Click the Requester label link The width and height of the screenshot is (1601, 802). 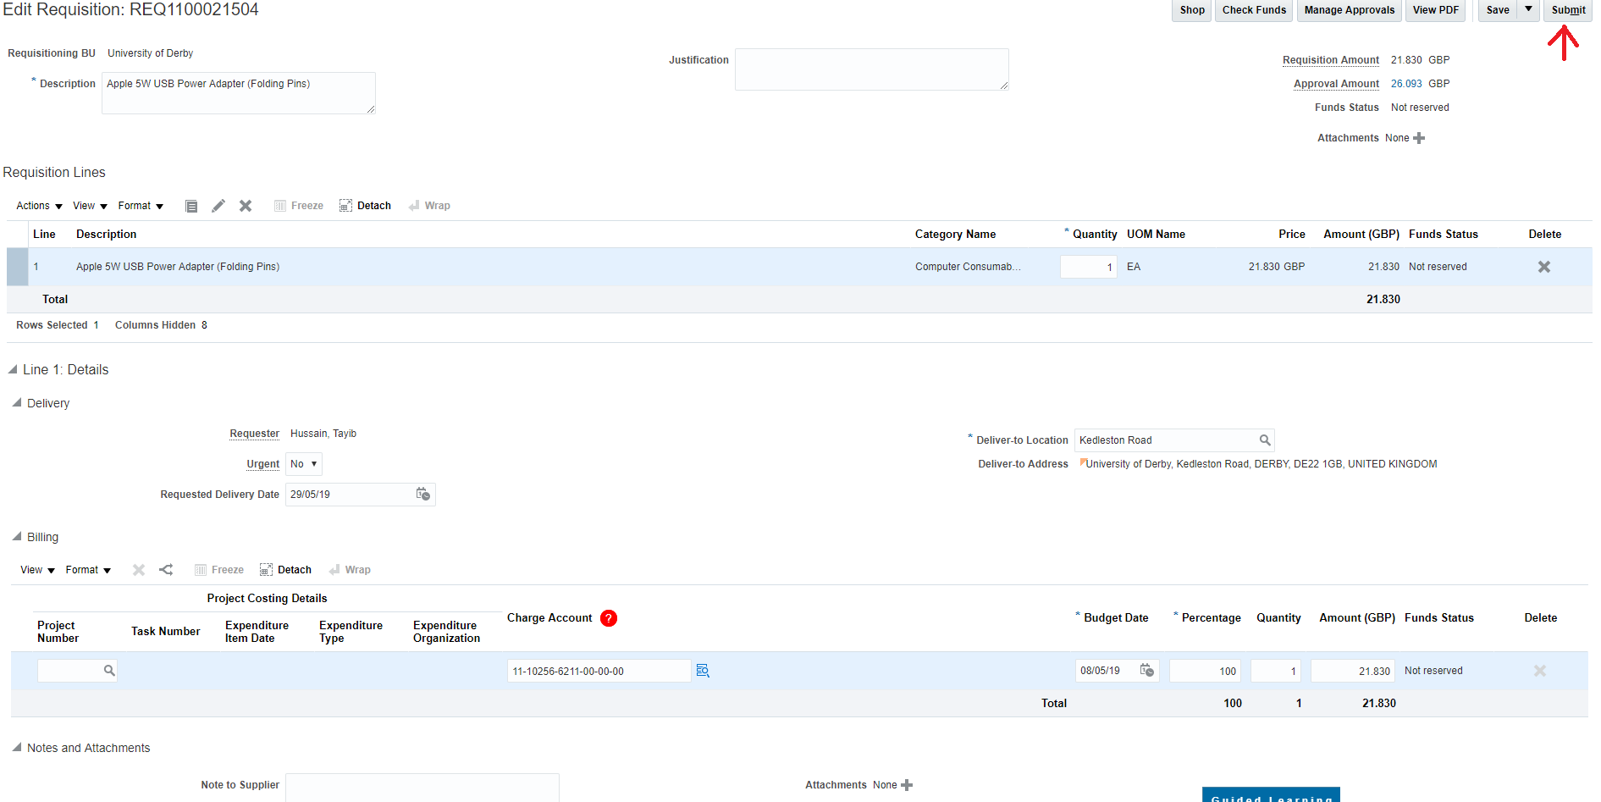coord(255,434)
